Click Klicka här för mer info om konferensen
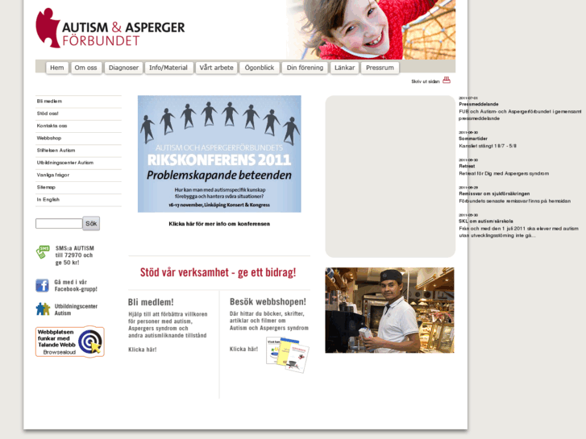 pyautogui.click(x=219, y=224)
